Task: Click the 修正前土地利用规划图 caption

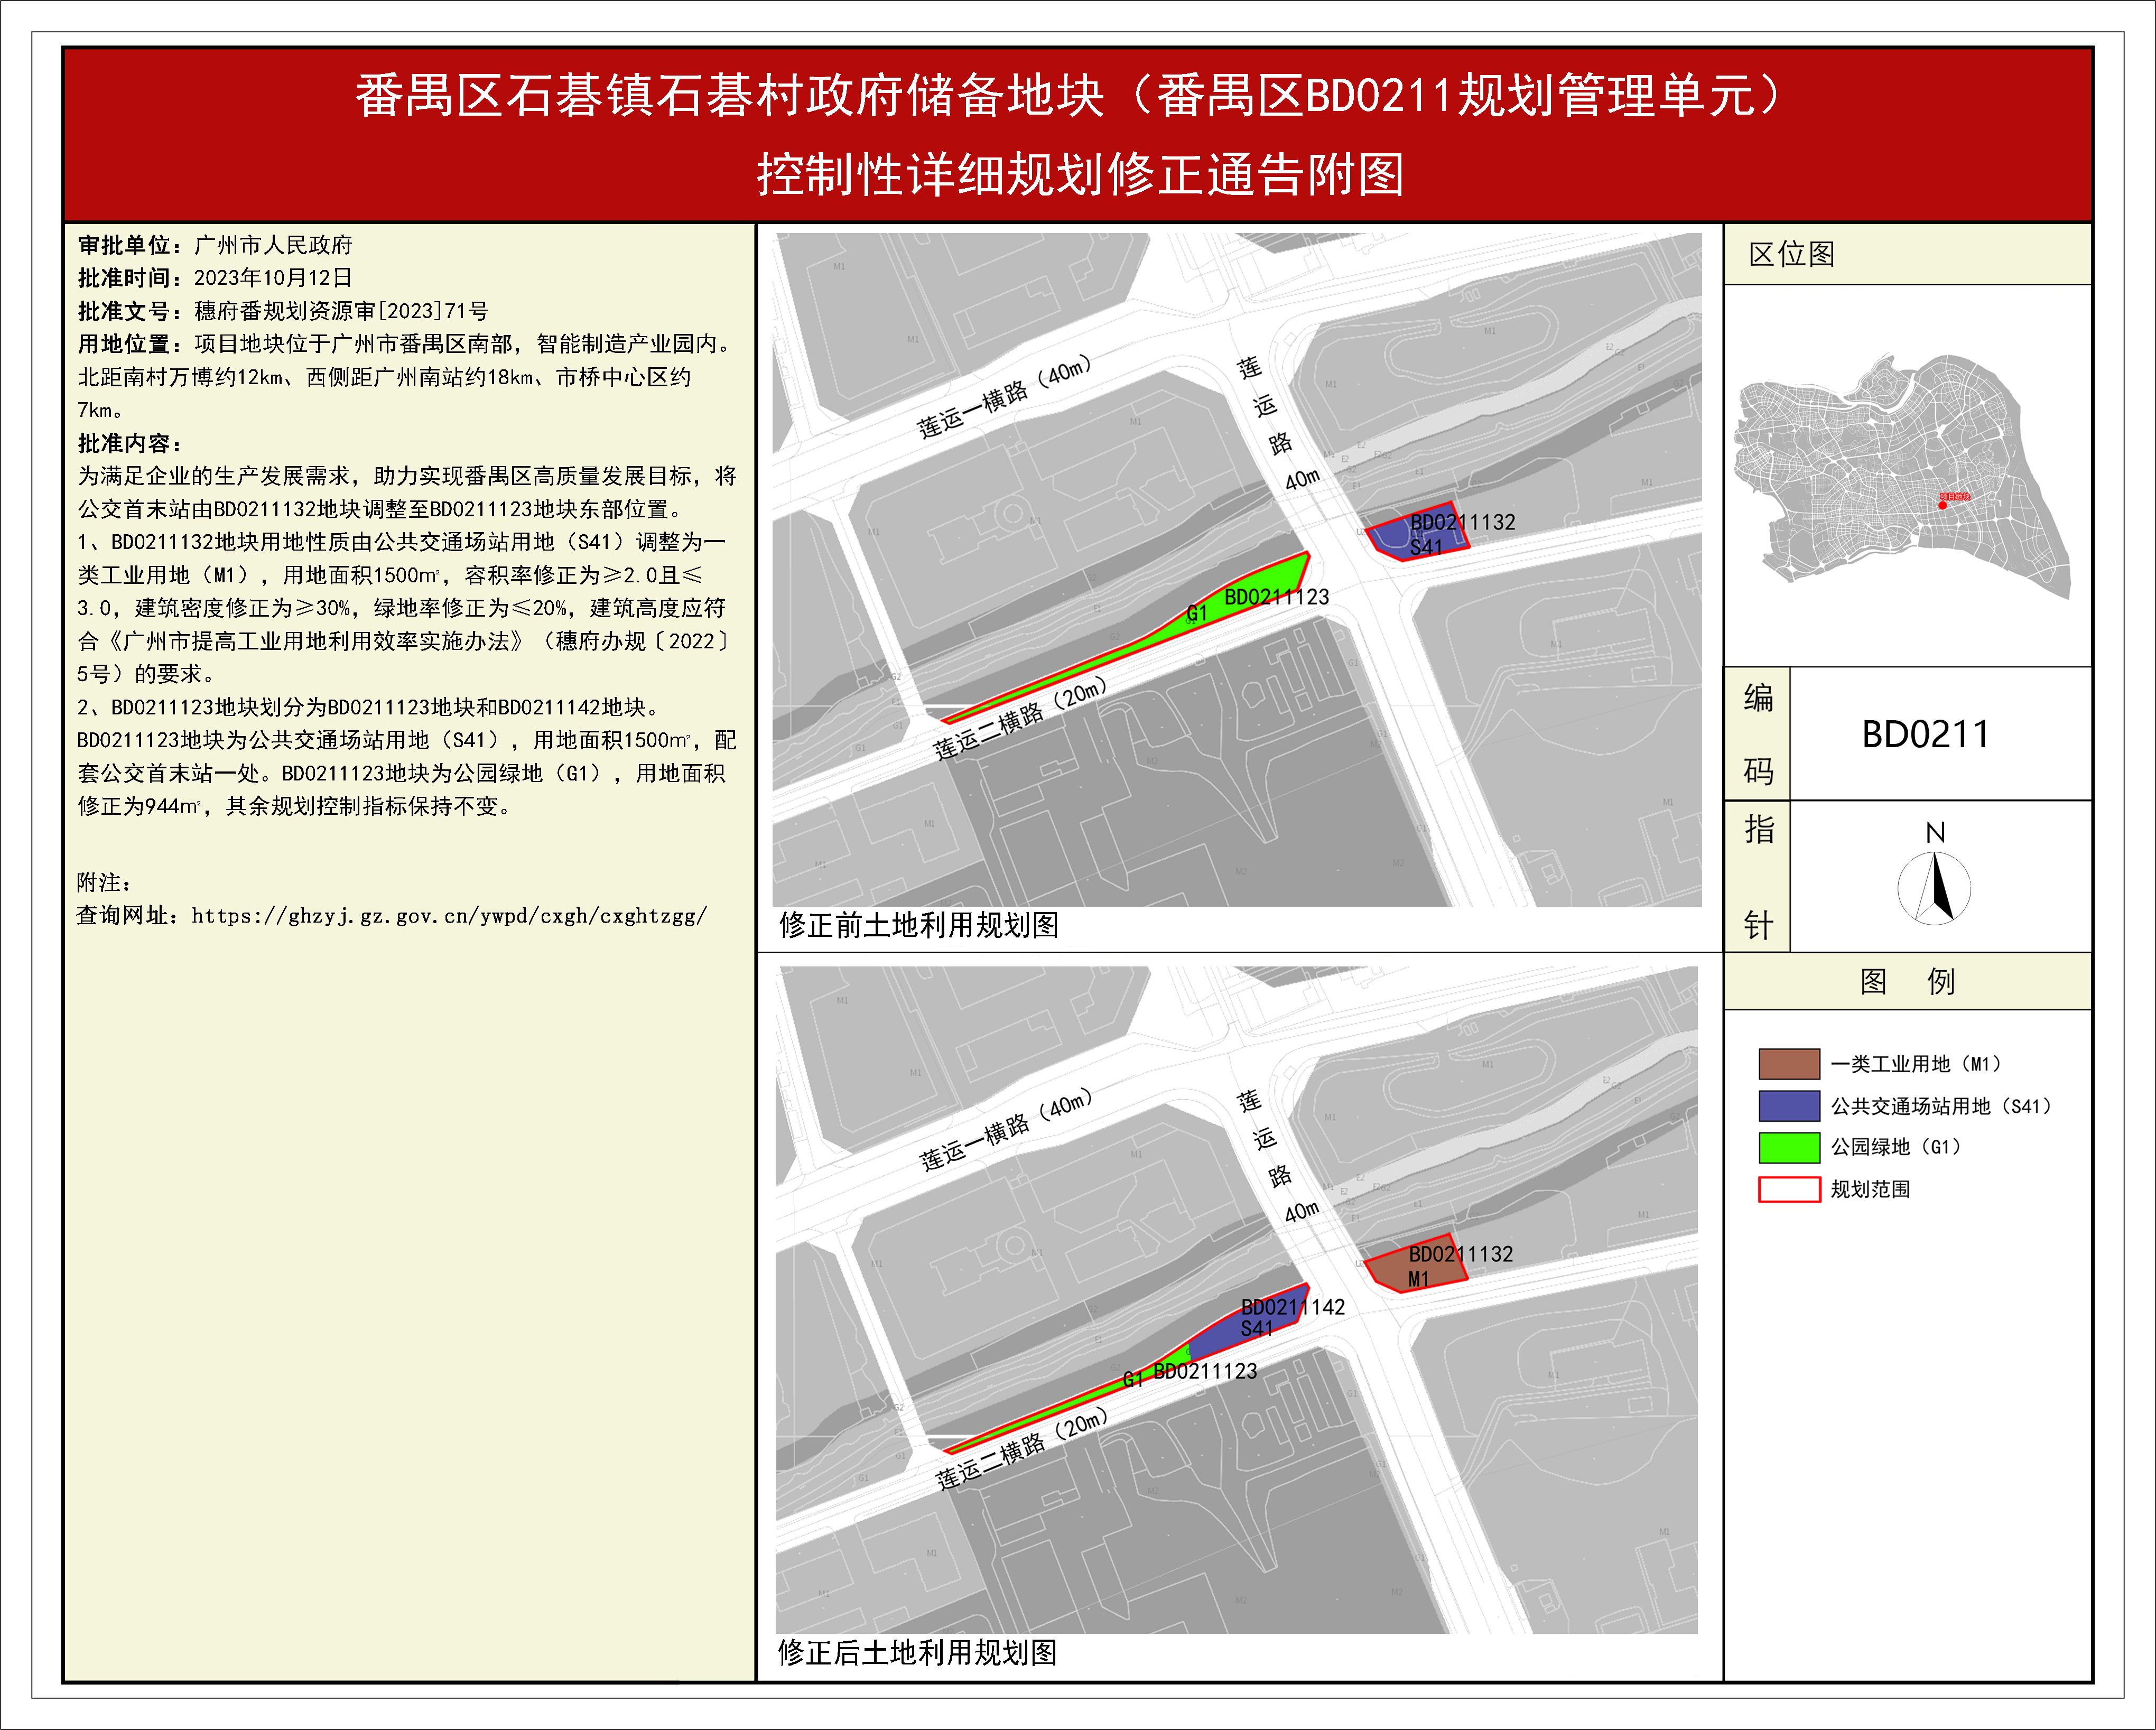Action: 918,925
